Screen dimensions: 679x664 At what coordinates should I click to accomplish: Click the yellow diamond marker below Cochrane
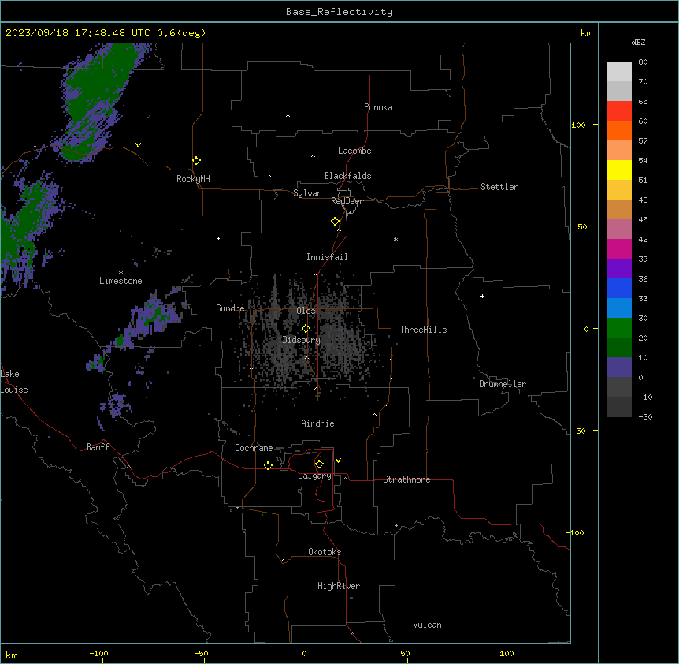tap(269, 466)
